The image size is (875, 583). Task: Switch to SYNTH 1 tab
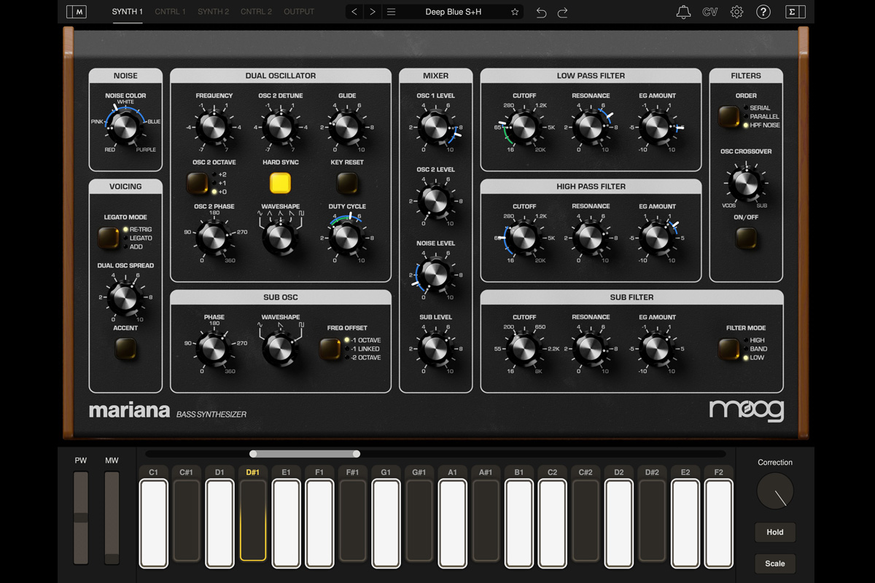click(128, 12)
